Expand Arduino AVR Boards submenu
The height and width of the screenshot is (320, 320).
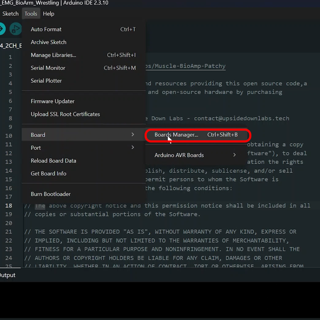[x=196, y=155]
